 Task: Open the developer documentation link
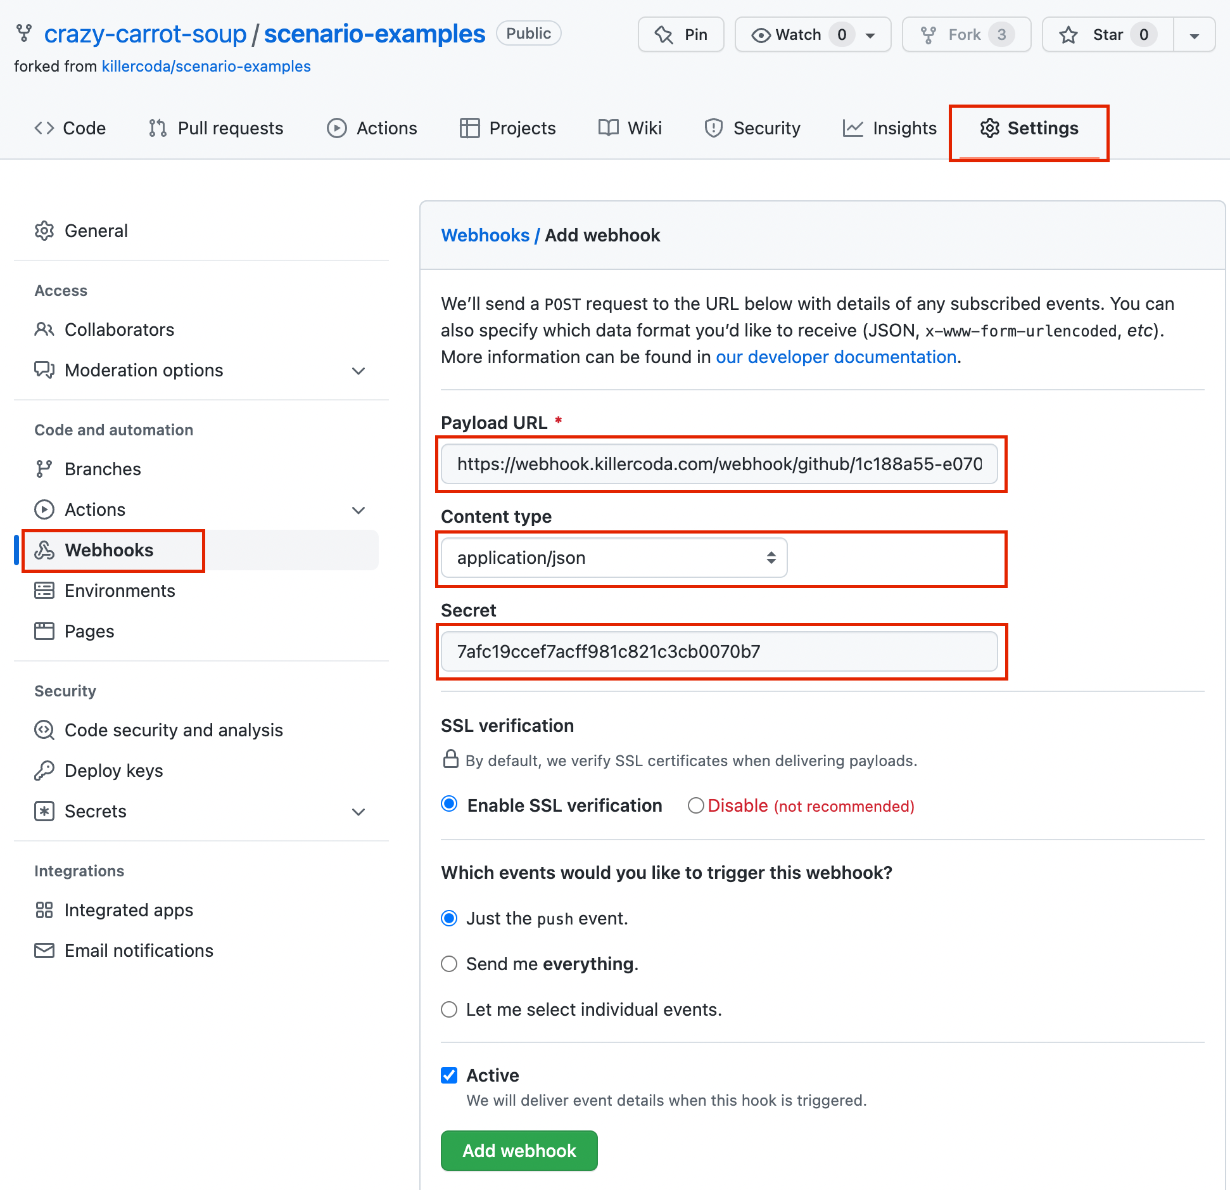click(836, 357)
